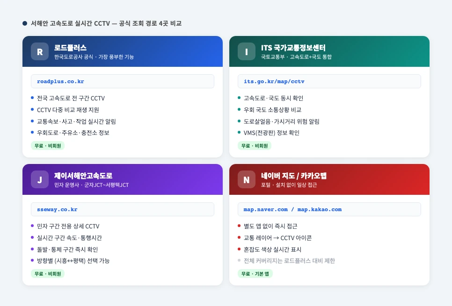Click the 무료 · 비회원 badge under 로드플러스
Screen dimensions: 452x306
tap(48, 146)
